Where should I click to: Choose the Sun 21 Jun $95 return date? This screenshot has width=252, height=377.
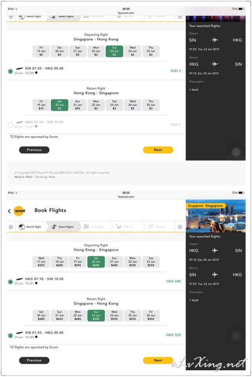pos(78,105)
